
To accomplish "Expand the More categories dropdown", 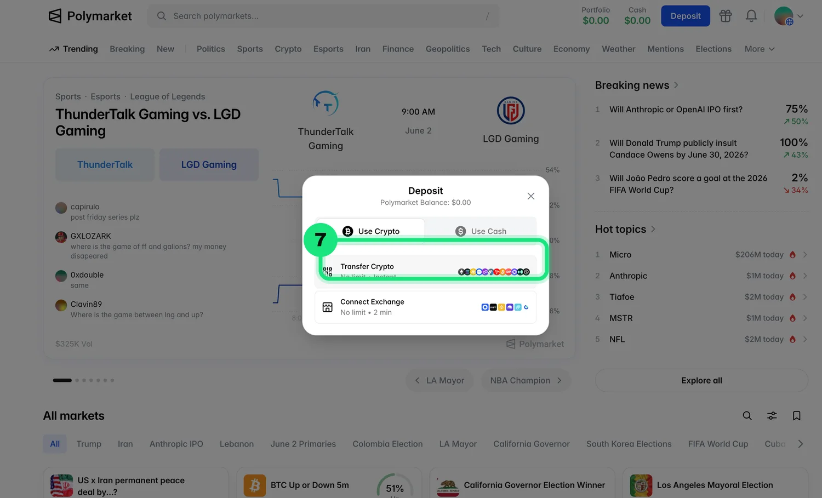I will tap(760, 49).
